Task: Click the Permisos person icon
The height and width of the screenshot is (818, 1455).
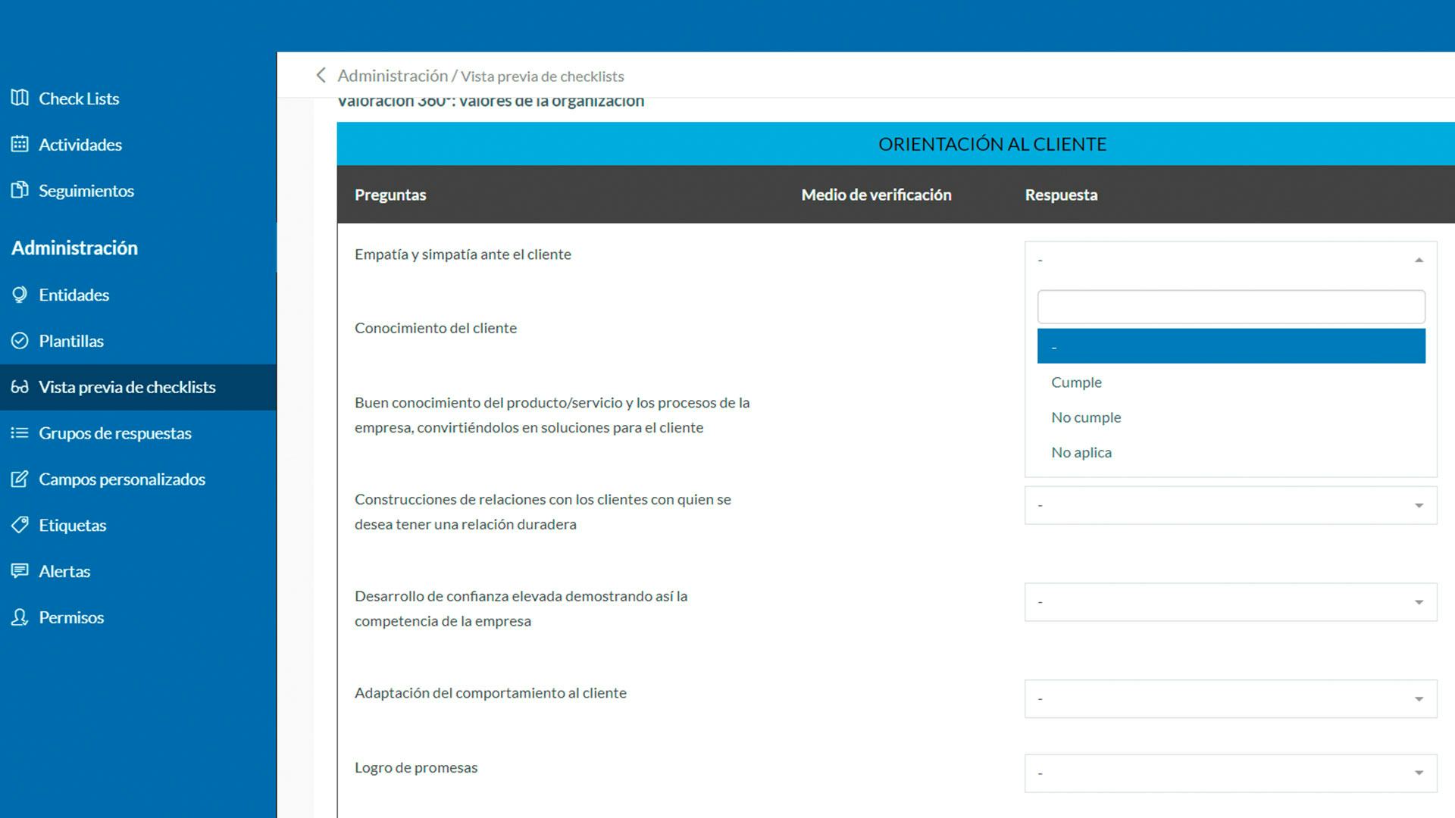Action: 20,617
